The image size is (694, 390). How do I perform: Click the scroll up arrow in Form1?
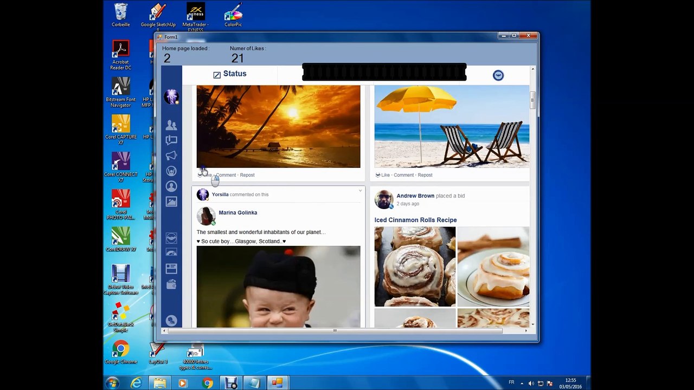pyautogui.click(x=532, y=69)
